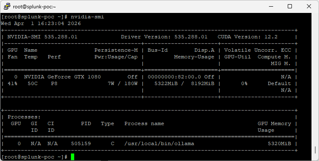The width and height of the screenshot is (319, 161).
Task: Click Driver Version: 535.288.01 text
Action: point(164,37)
